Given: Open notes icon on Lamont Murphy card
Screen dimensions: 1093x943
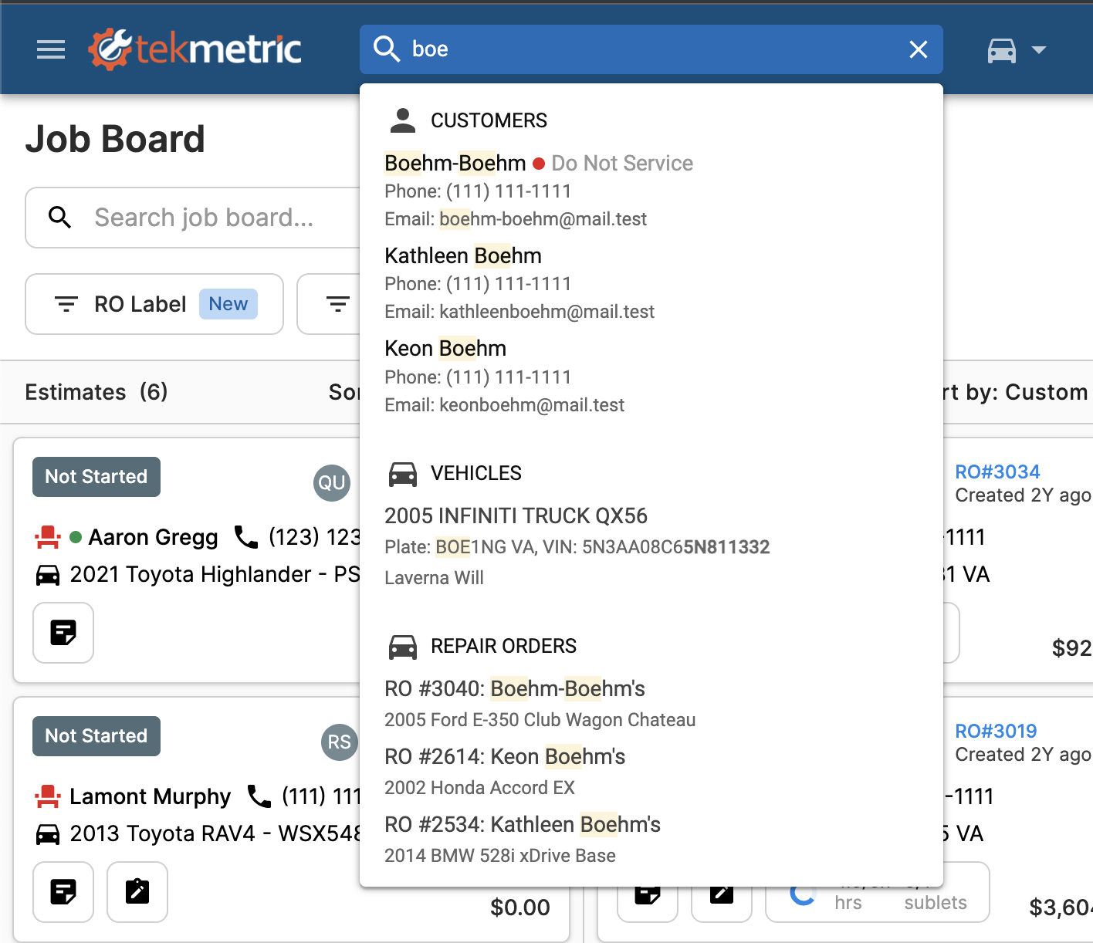Looking at the screenshot, I should (x=63, y=892).
